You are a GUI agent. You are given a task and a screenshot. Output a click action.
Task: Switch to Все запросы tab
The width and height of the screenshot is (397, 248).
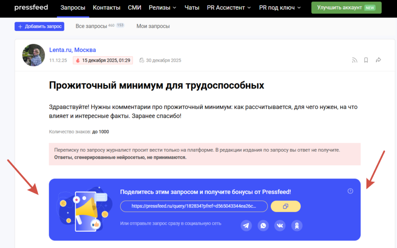91,26
